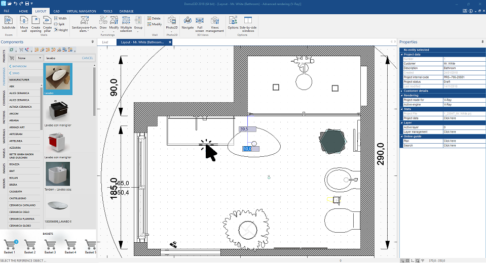Screen dimensions: 486x263
Task: Switch to the HOME ribbon tab
Action: (x=23, y=11)
